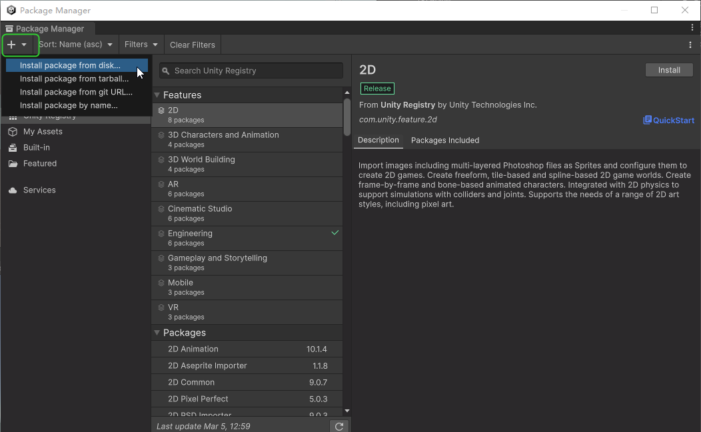Image resolution: width=701 pixels, height=432 pixels.
Task: Click the Last update timestamp text
Action: [x=203, y=427]
